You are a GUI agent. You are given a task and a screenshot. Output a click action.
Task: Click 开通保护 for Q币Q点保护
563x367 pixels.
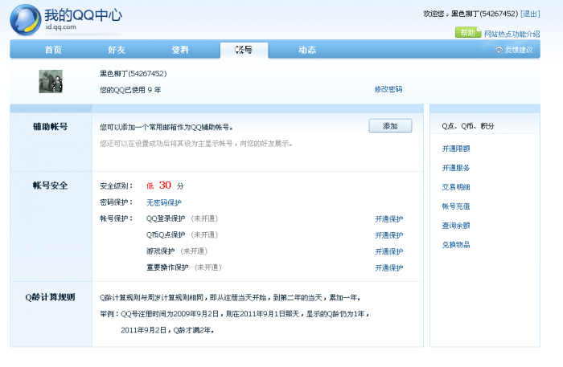point(388,235)
